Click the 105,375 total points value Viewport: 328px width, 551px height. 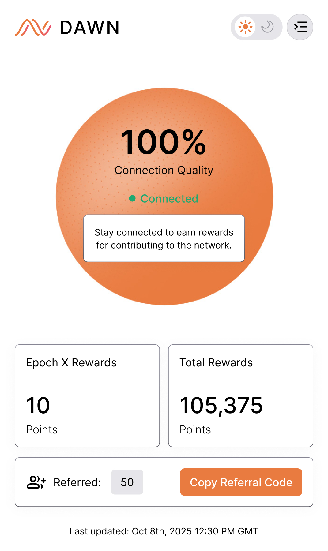click(x=221, y=405)
